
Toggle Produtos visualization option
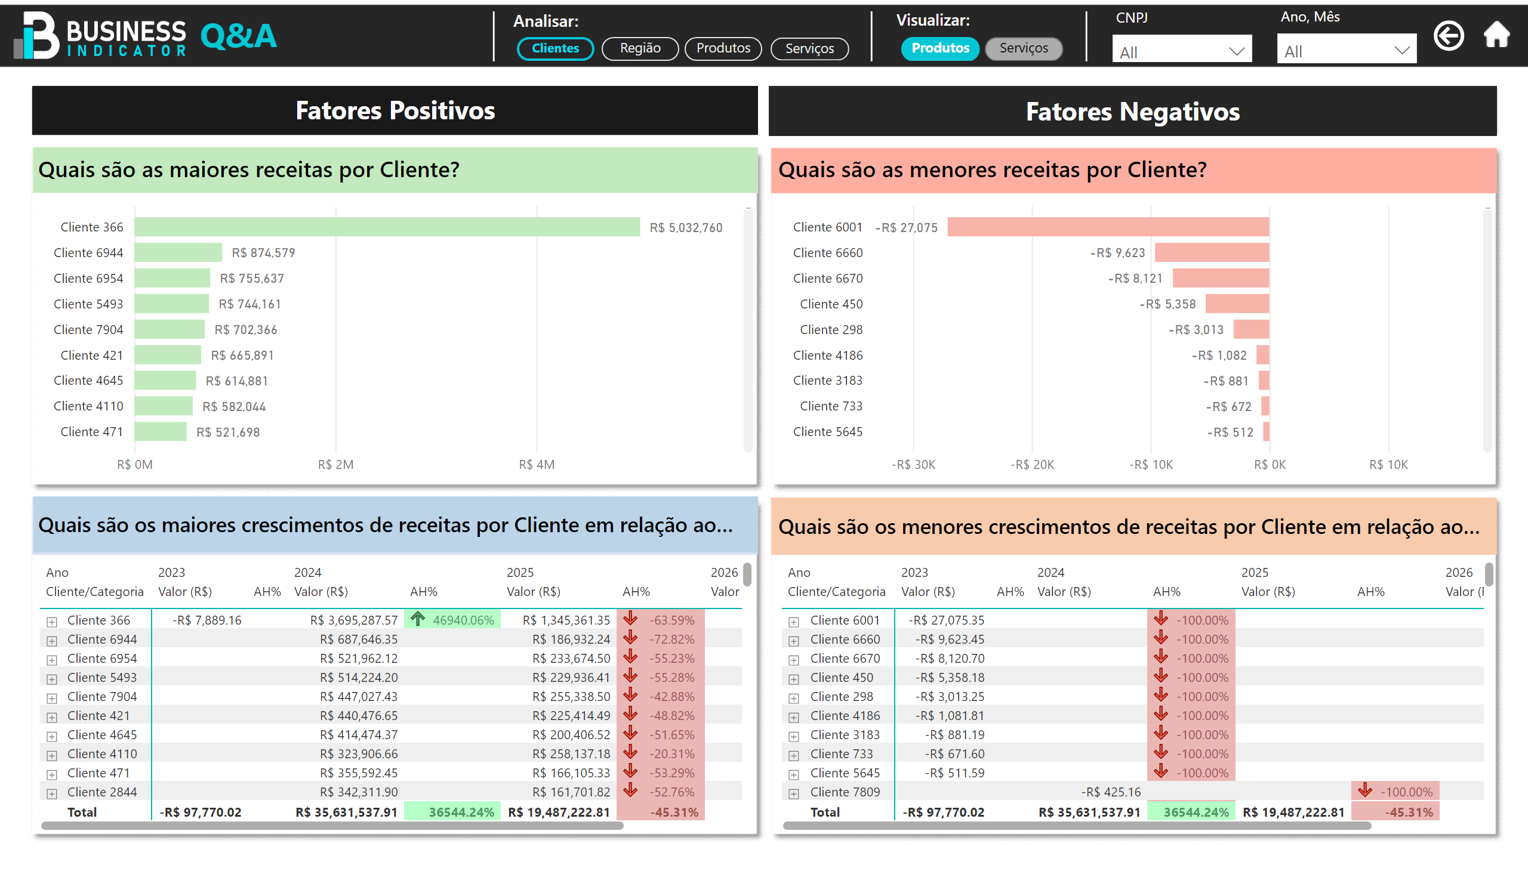tap(939, 48)
